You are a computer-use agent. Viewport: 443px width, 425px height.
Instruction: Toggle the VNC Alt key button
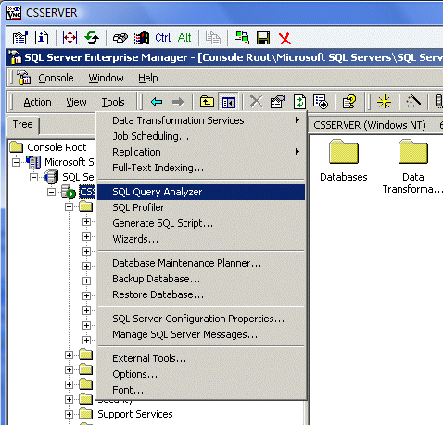(184, 38)
